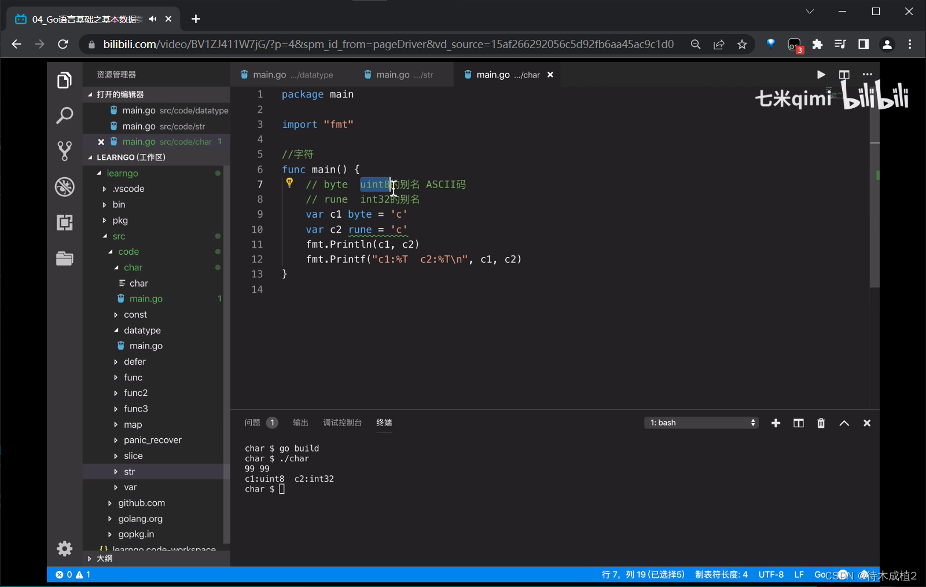Open the Explorer view in activity bar
Image resolution: width=926 pixels, height=587 pixels.
click(x=64, y=80)
